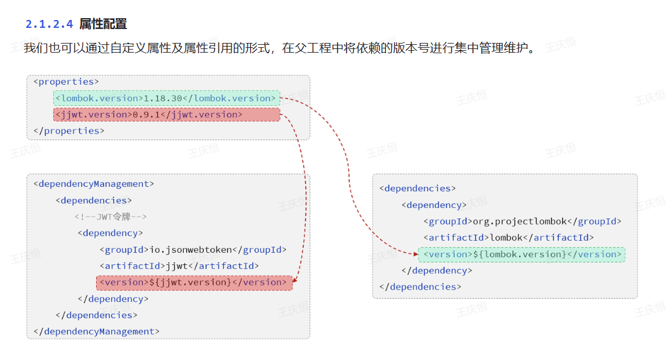Screen dimensions: 672x346
Task: Click the closing </dependencies> tag in the right box
Action: click(420, 287)
